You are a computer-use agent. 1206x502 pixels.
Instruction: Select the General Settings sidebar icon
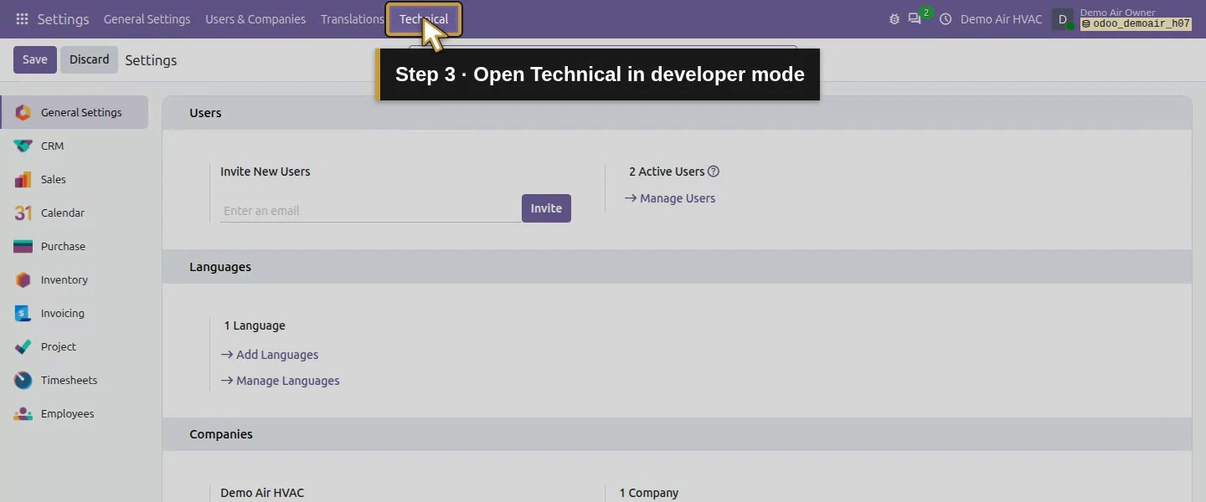[x=23, y=112]
